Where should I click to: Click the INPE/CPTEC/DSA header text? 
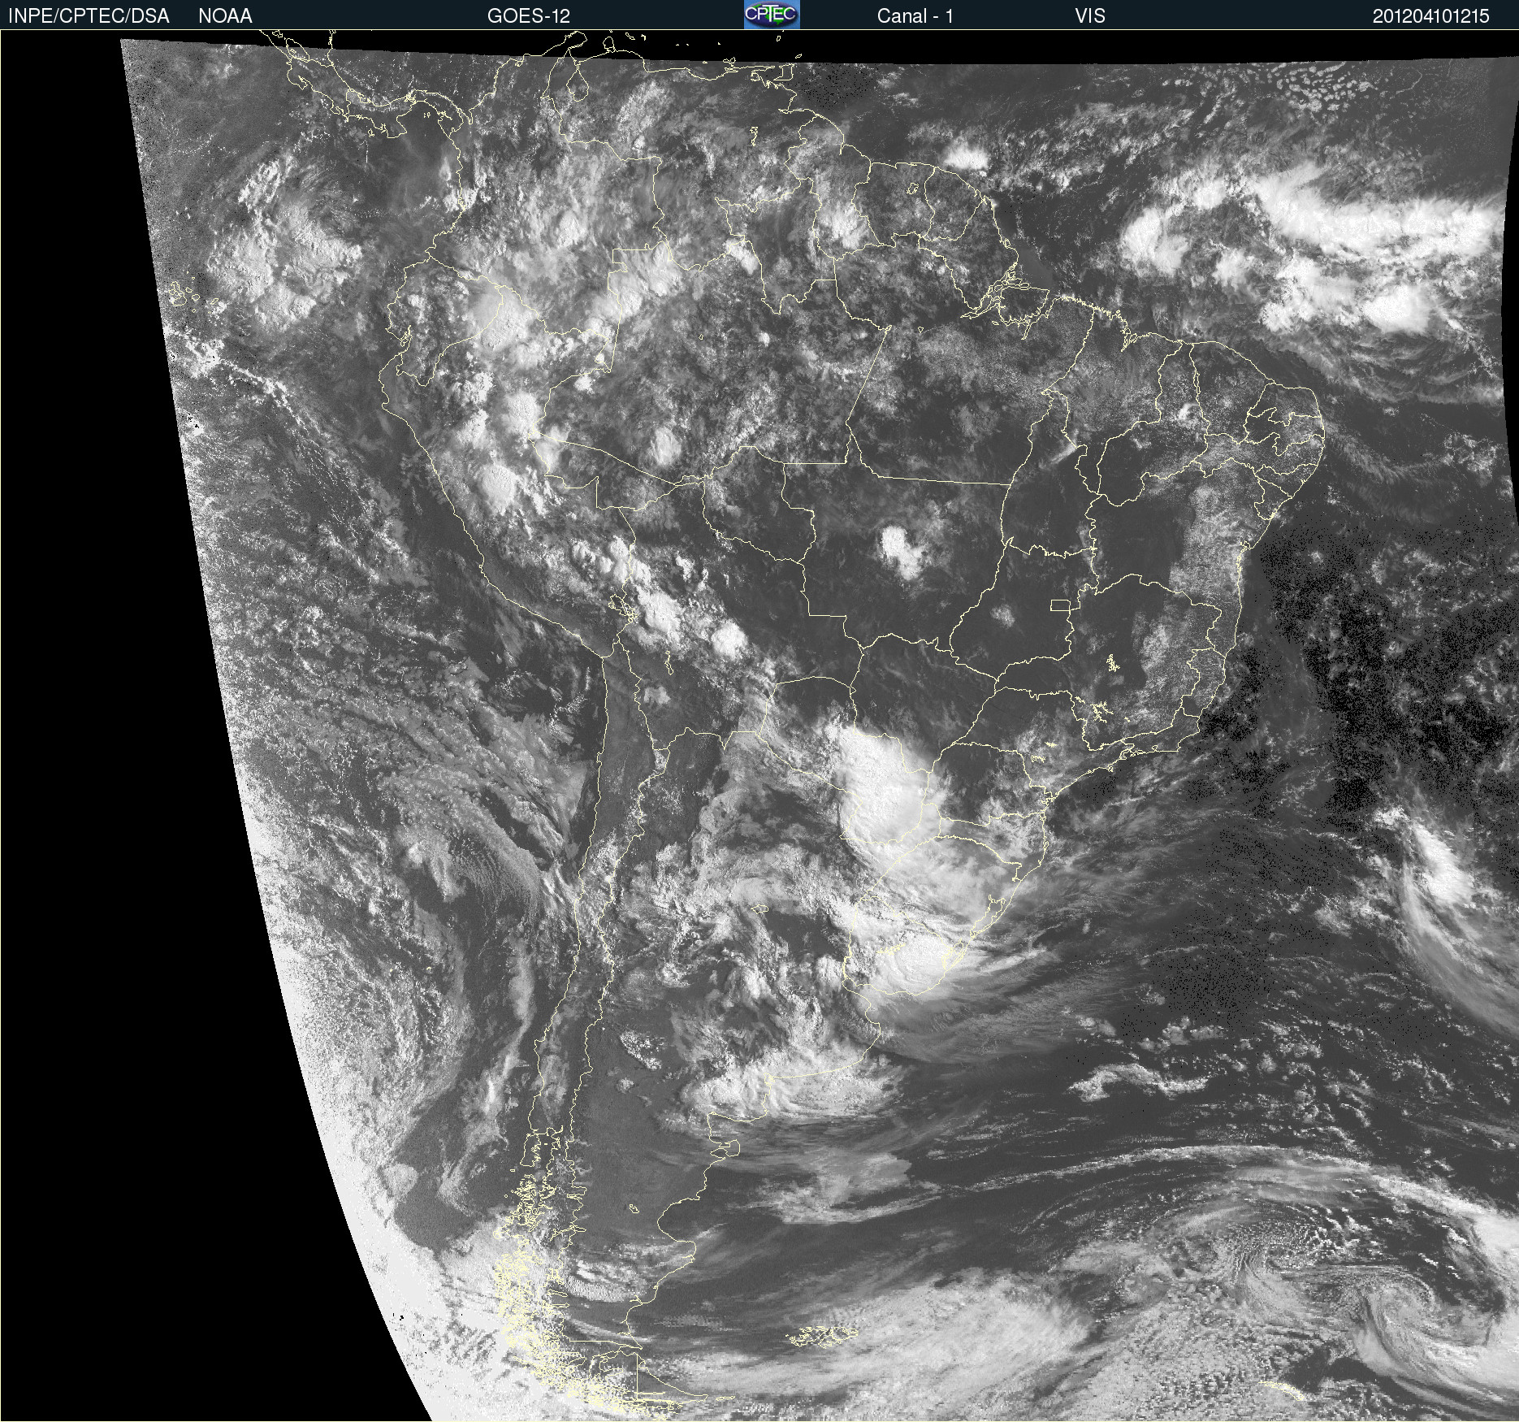[x=89, y=16]
